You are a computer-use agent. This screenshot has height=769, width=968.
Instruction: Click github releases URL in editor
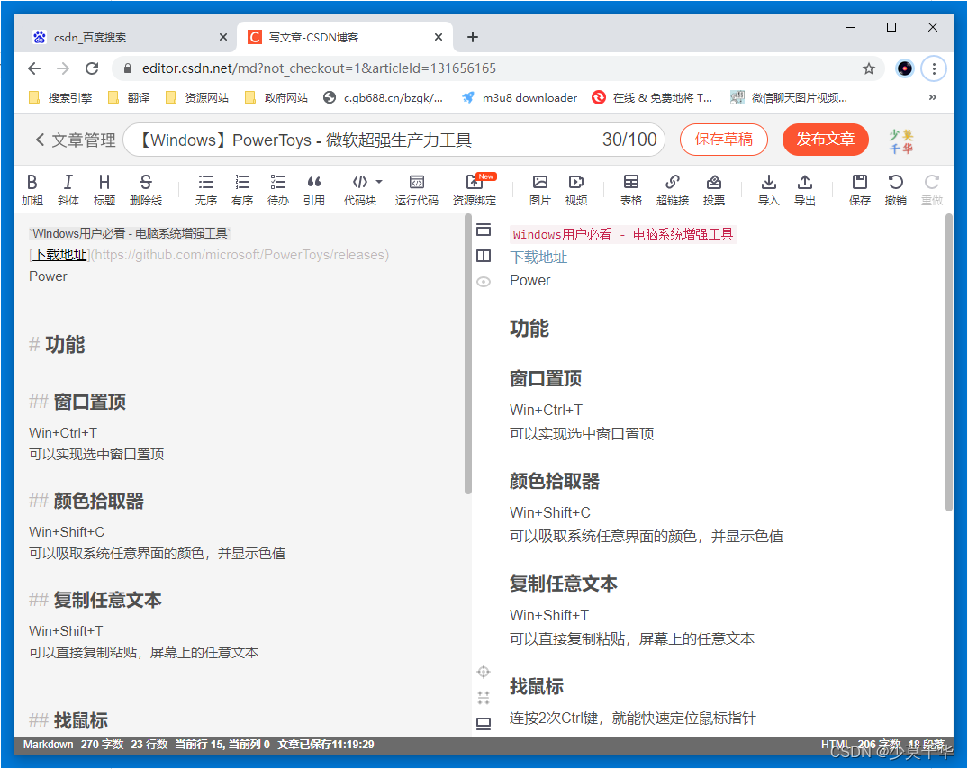coord(240,255)
